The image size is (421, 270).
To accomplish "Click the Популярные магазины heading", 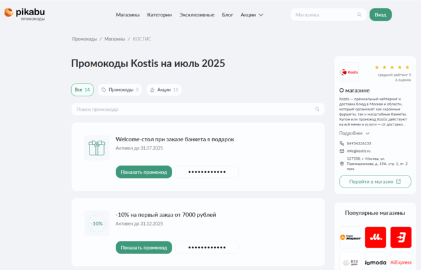I will [375, 213].
